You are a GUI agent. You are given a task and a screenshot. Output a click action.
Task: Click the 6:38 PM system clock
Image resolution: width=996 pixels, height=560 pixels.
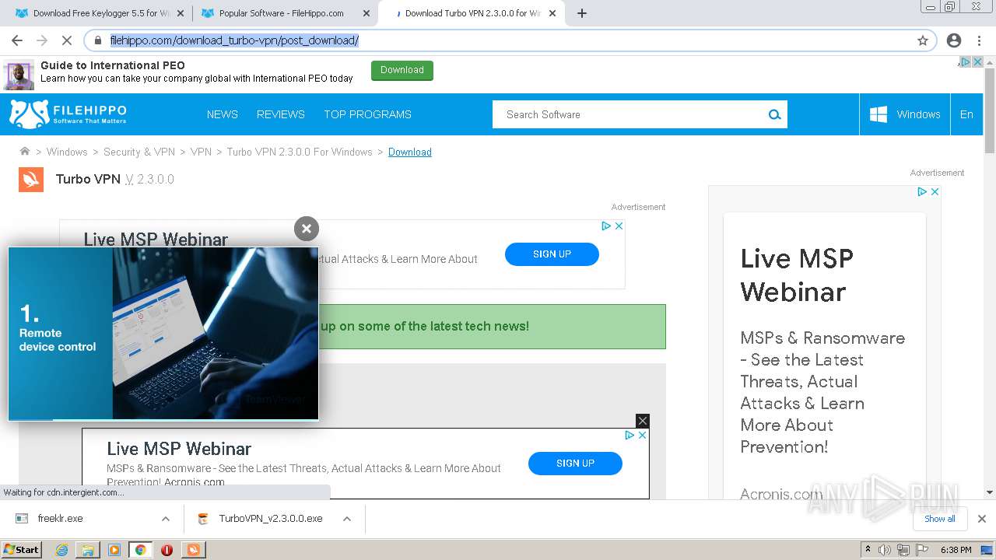coord(956,550)
